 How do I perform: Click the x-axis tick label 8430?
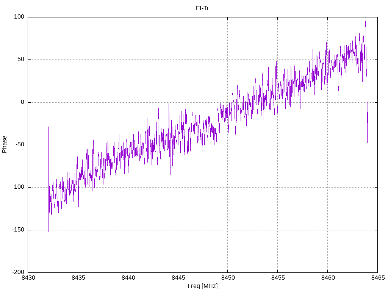point(28,278)
